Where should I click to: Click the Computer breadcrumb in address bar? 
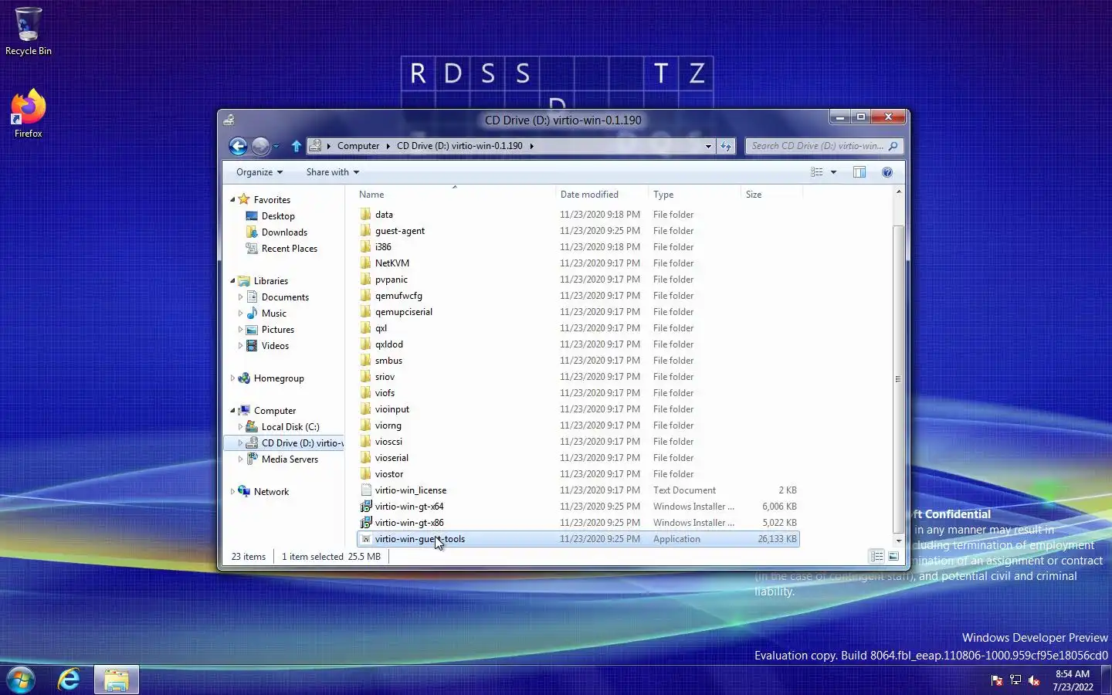point(358,146)
